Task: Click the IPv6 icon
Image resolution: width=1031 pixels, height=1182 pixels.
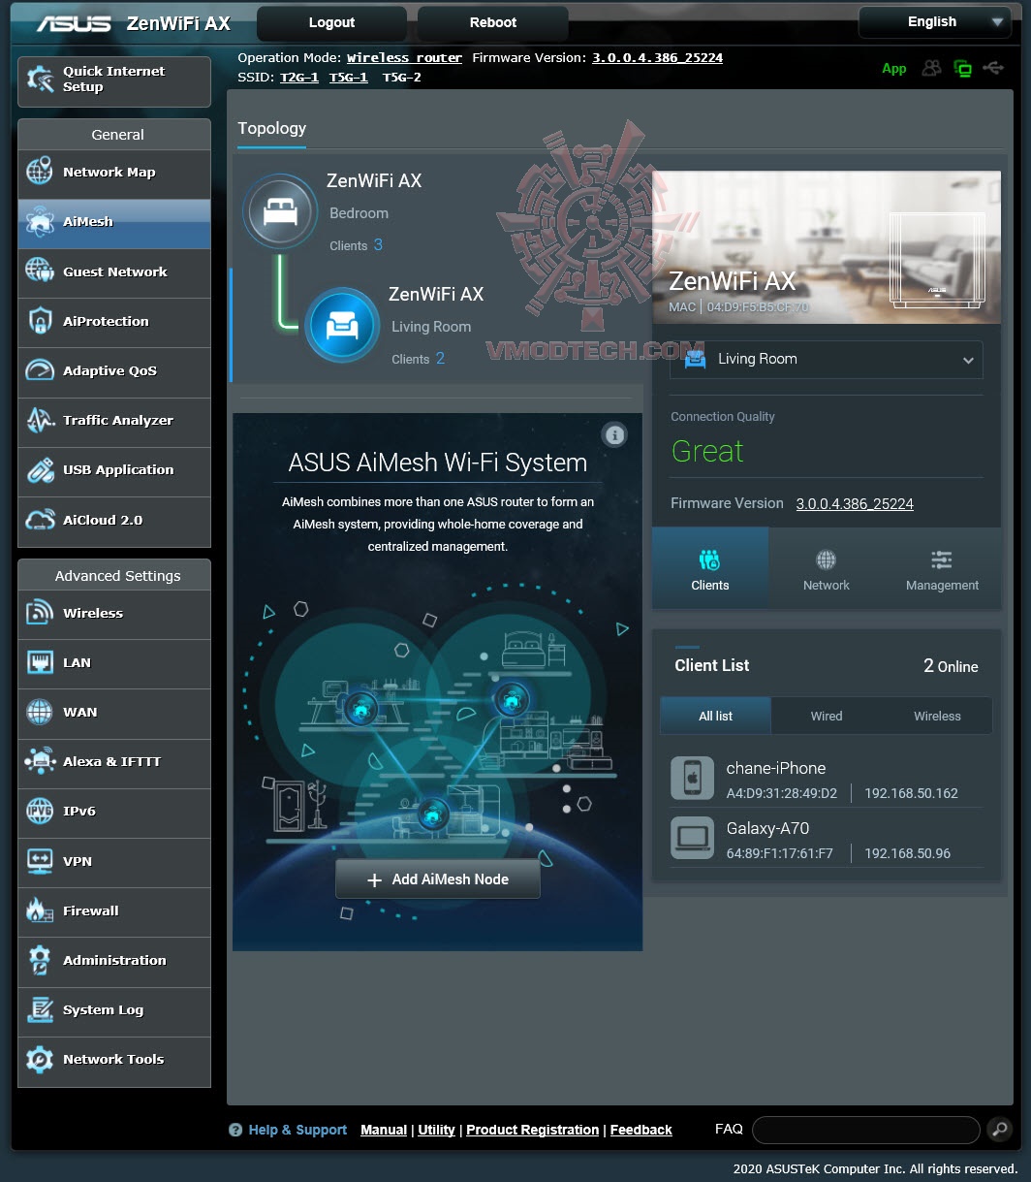Action: coord(40,812)
